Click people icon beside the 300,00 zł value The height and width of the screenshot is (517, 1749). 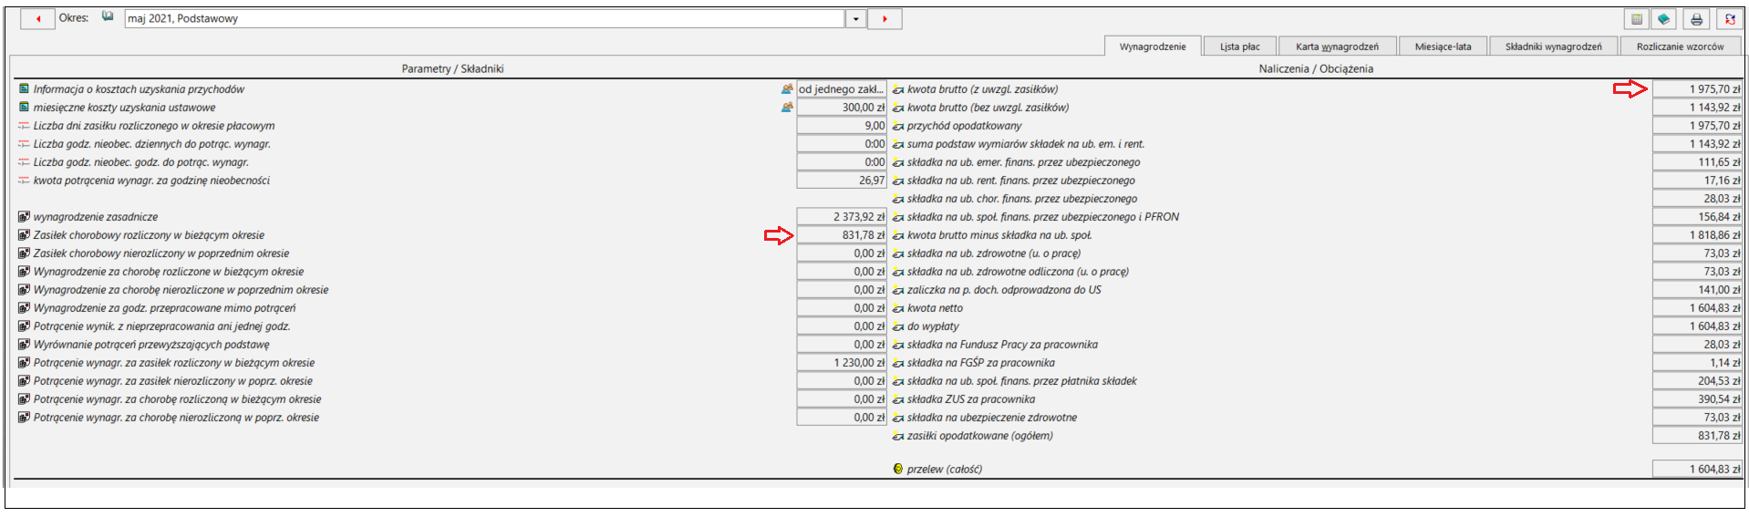[787, 108]
